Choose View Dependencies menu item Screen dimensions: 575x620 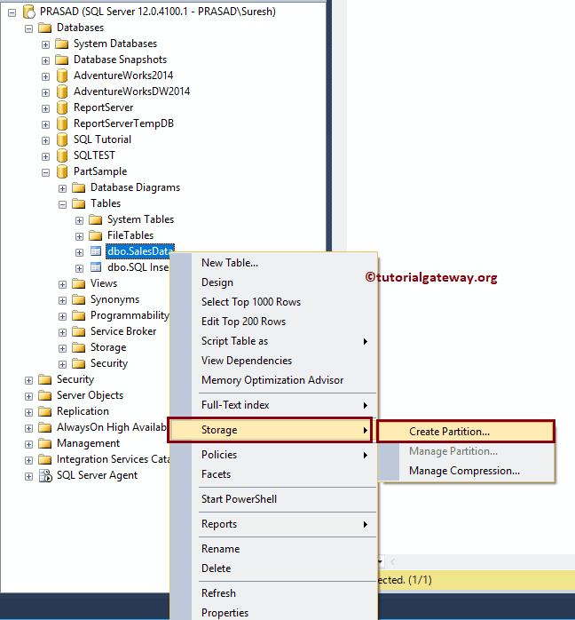pos(274,361)
